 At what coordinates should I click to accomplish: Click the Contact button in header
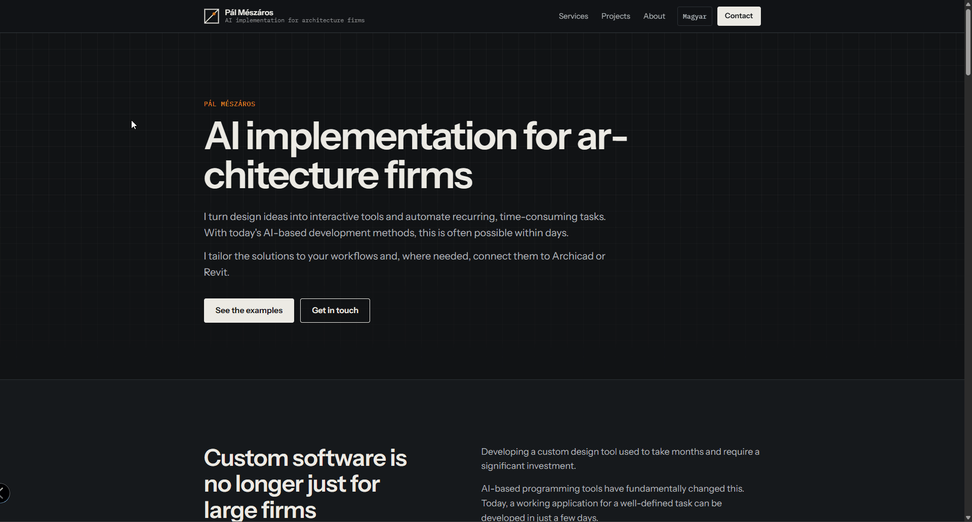tap(739, 16)
